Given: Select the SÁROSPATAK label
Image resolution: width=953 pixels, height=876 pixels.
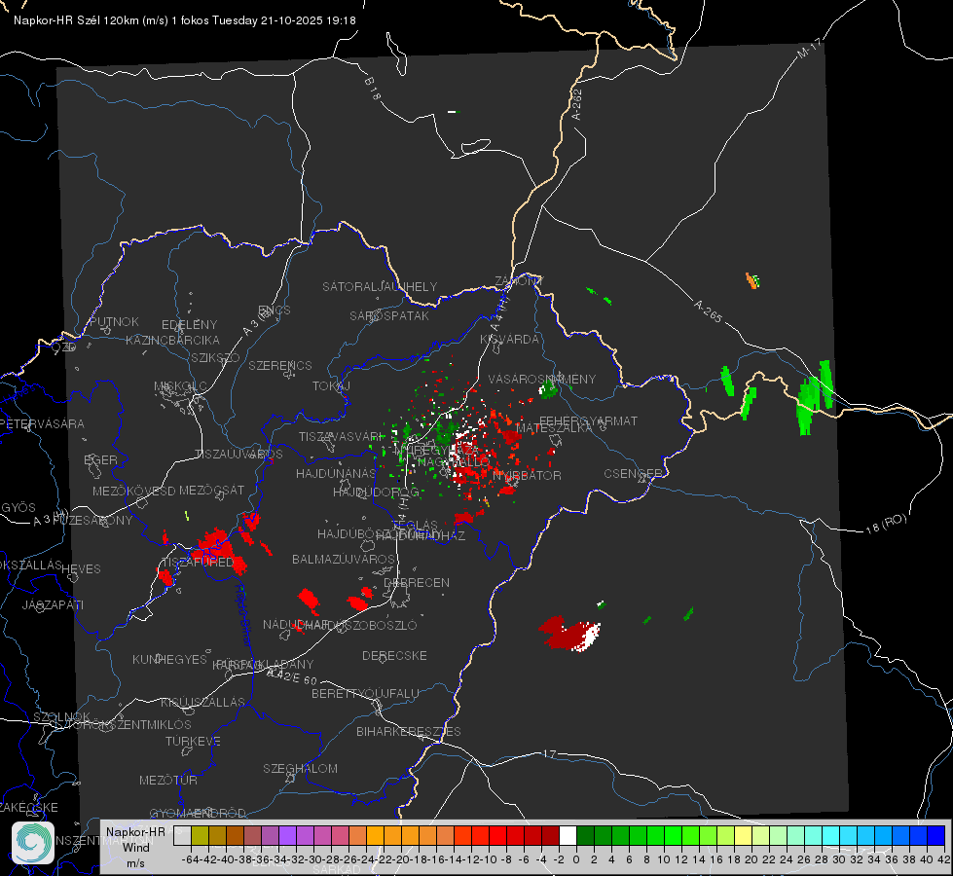Looking at the screenshot, I should point(389,316).
